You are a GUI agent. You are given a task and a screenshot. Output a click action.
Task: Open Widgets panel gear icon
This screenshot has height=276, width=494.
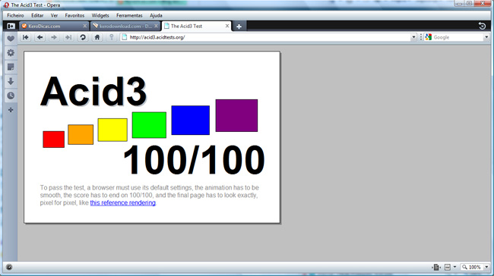[11, 53]
